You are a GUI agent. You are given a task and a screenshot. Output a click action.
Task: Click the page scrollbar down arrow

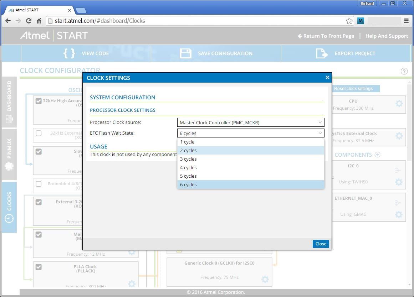409,285
